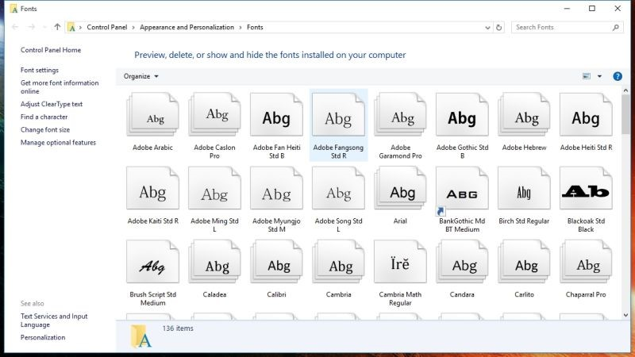The height and width of the screenshot is (357, 635).
Task: Open Change font size link
Action: coord(45,129)
